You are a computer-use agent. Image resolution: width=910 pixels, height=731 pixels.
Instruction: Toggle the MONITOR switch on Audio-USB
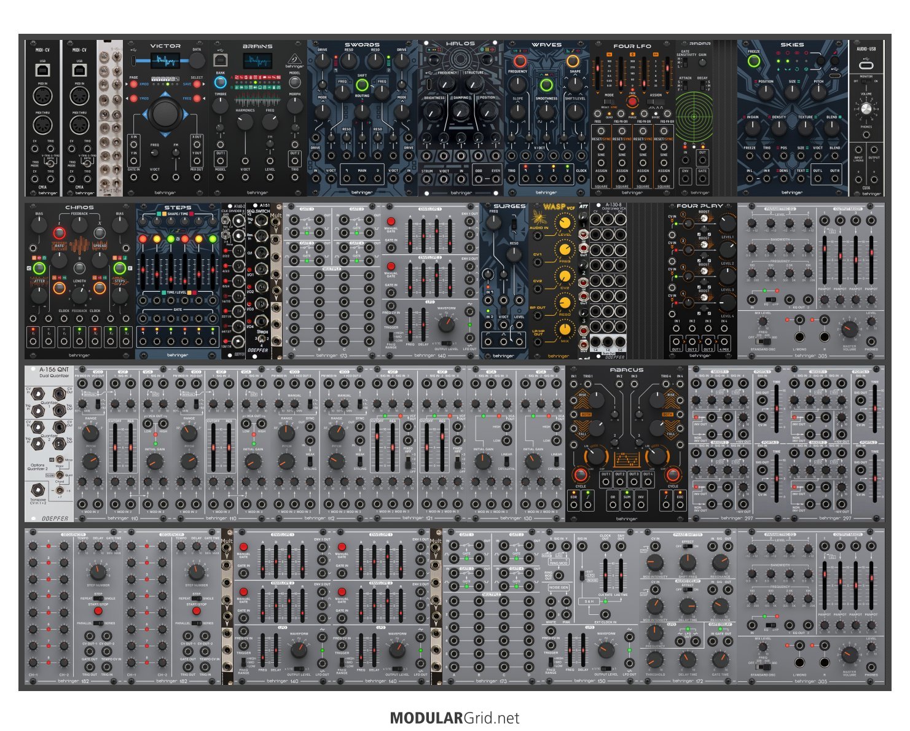(x=866, y=82)
